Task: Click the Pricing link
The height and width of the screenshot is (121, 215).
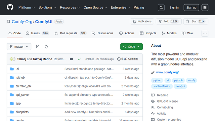Action: point(139,7)
